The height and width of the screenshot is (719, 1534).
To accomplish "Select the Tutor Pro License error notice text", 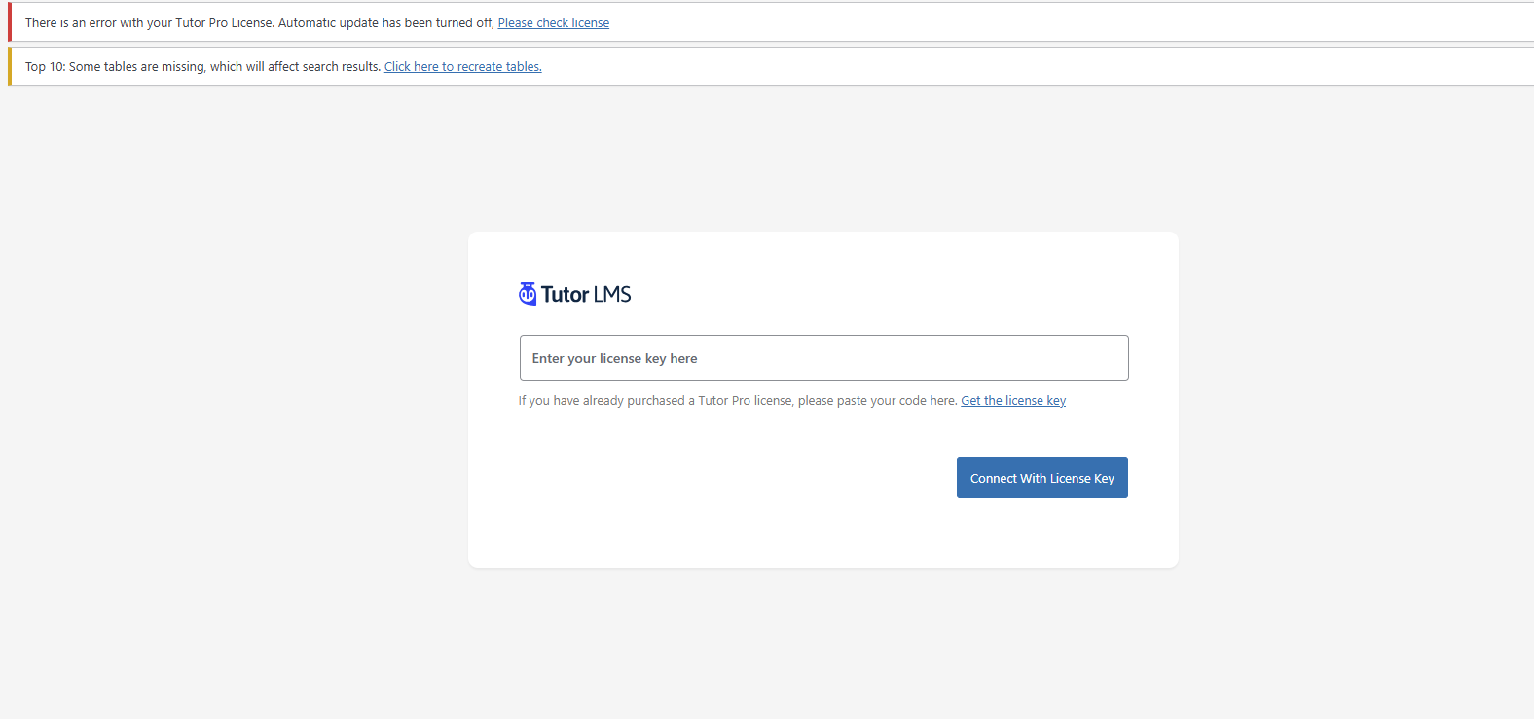I will tap(260, 23).
